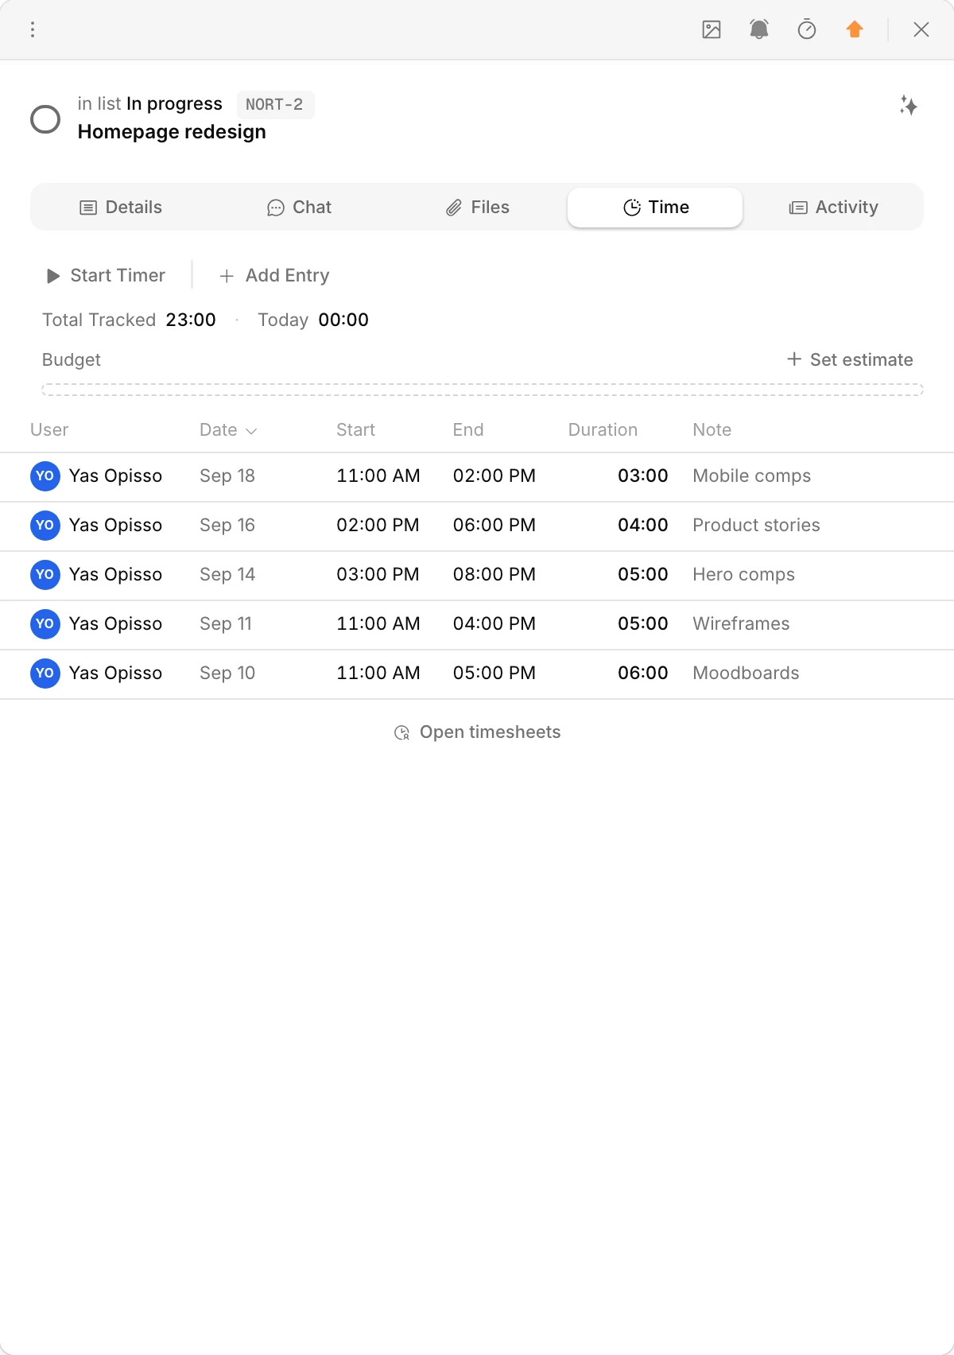Click the Total Tracked 23:00 value
The height and width of the screenshot is (1355, 954).
coord(191,320)
